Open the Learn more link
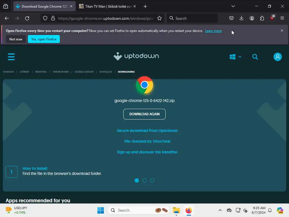The image size is (289, 217). [213, 31]
